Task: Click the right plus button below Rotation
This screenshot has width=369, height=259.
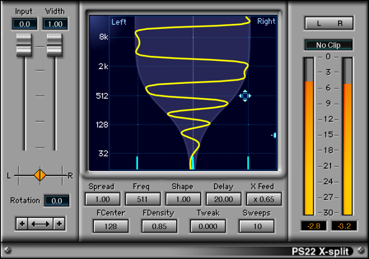Action: (x=59, y=224)
